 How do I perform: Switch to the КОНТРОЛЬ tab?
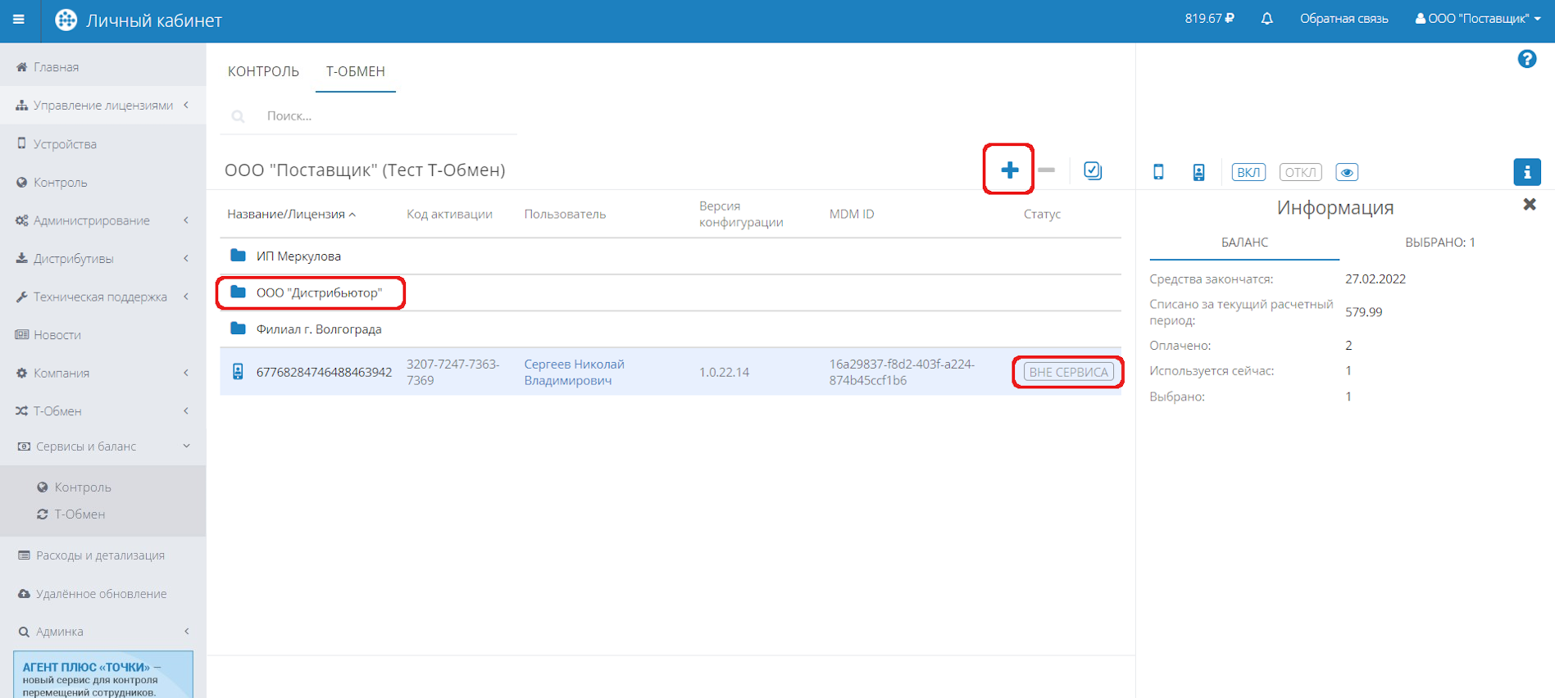tap(263, 71)
